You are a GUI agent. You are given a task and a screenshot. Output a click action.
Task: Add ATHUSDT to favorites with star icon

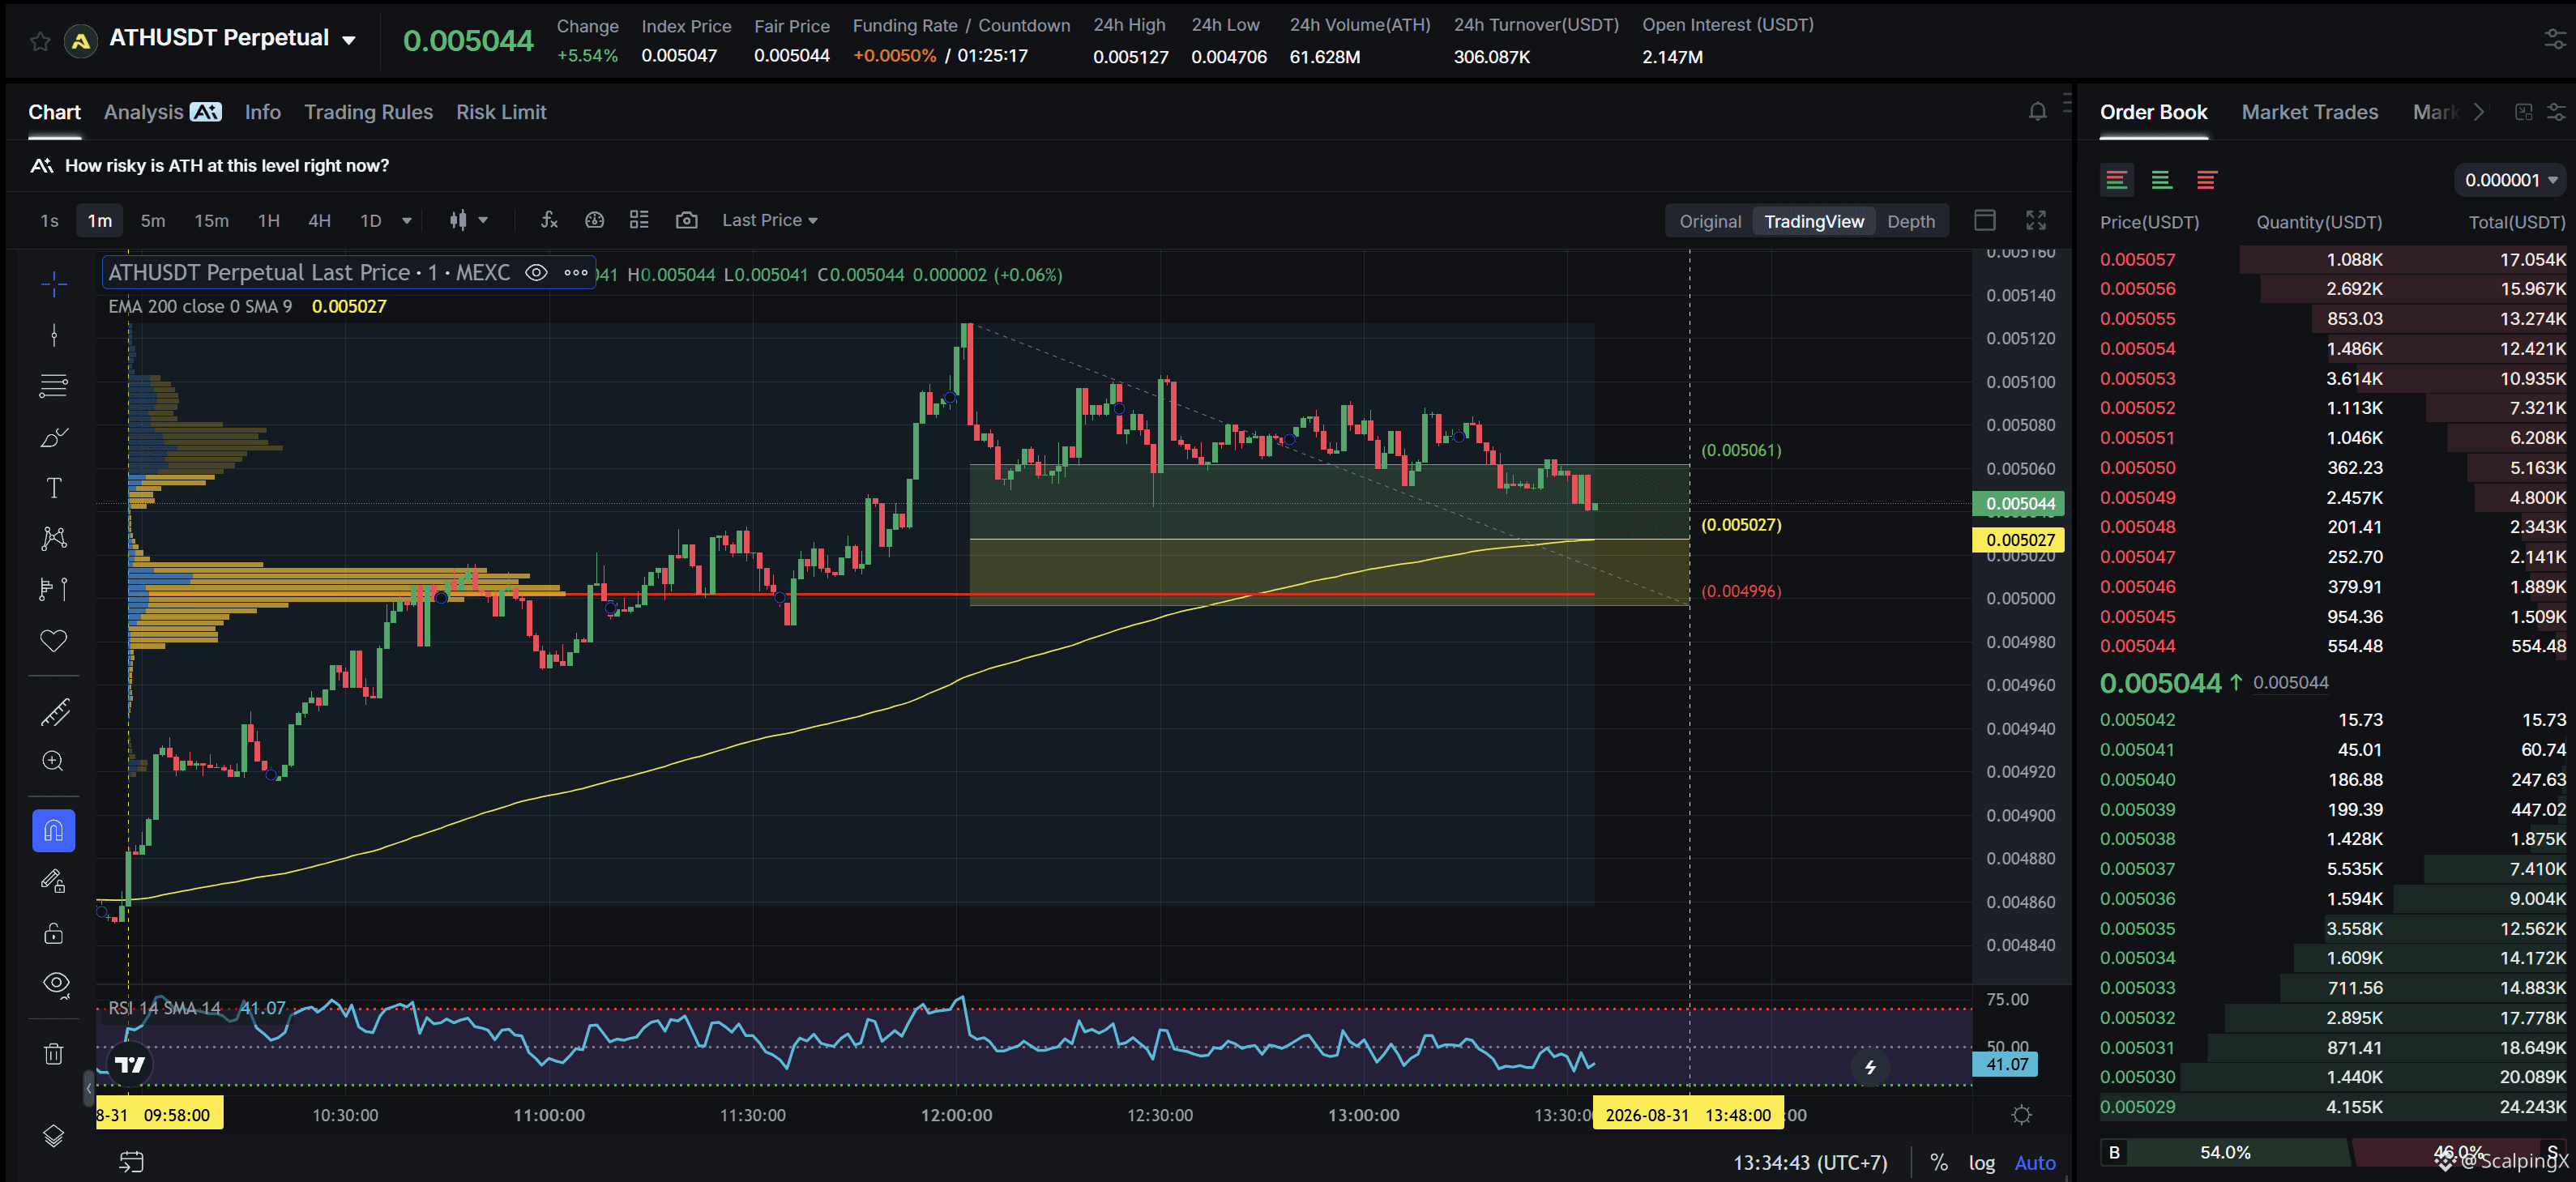click(40, 41)
